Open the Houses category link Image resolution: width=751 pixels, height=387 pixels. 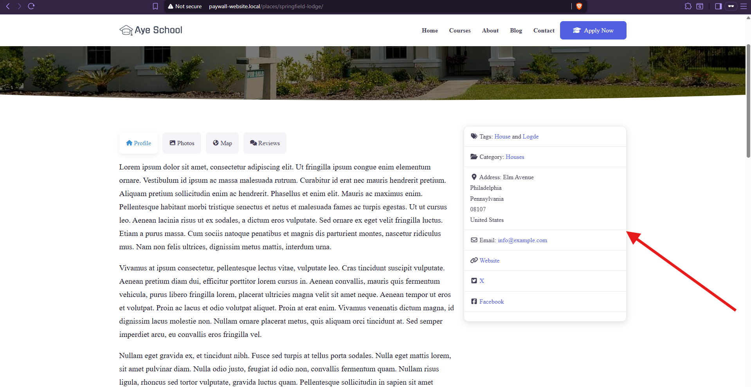[515, 157]
